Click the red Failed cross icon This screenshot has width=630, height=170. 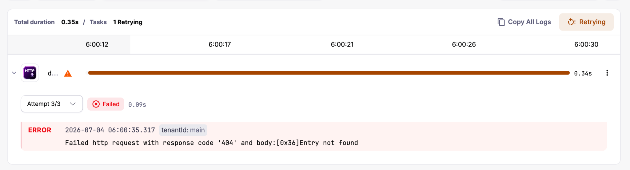(96, 104)
